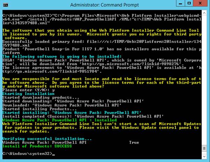The image size is (210, 162).
Task: Click the green 'PowerShell API : Installed' line
Action: click(59, 120)
